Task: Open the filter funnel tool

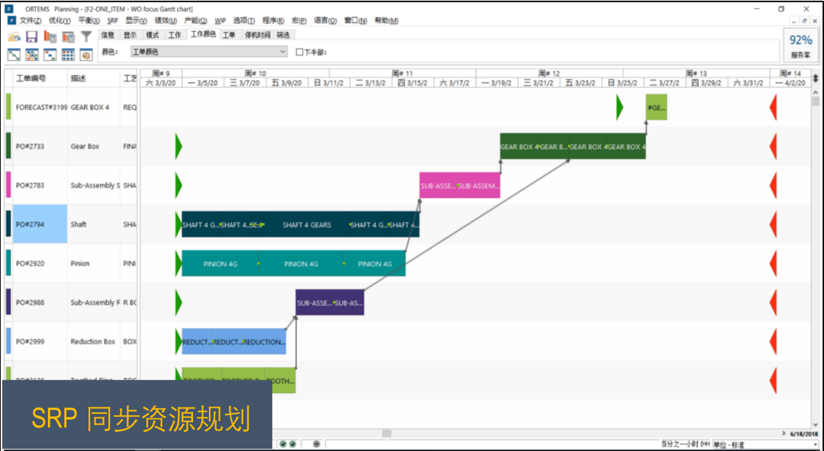Action: click(x=86, y=37)
